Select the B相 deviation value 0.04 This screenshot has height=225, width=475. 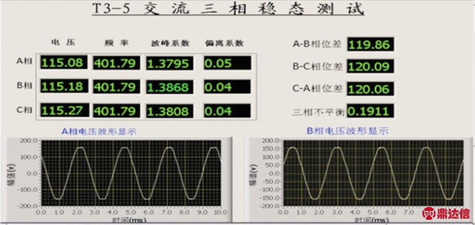coord(227,87)
